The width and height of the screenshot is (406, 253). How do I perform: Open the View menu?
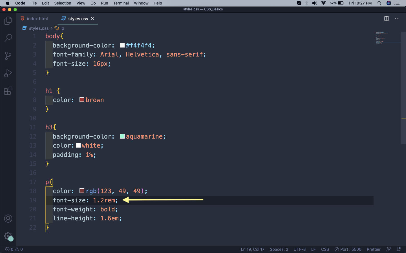[x=81, y=3]
